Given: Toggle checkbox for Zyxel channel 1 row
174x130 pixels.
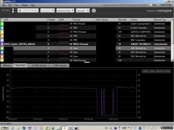Looking at the screenshot, I should pyautogui.click(x=2, y=24).
